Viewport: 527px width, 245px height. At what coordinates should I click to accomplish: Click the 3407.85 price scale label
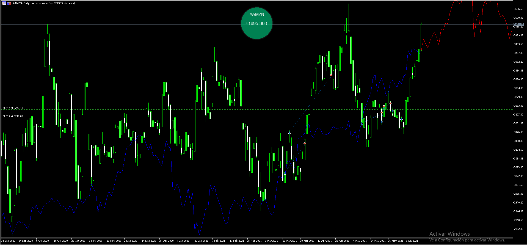(519, 53)
